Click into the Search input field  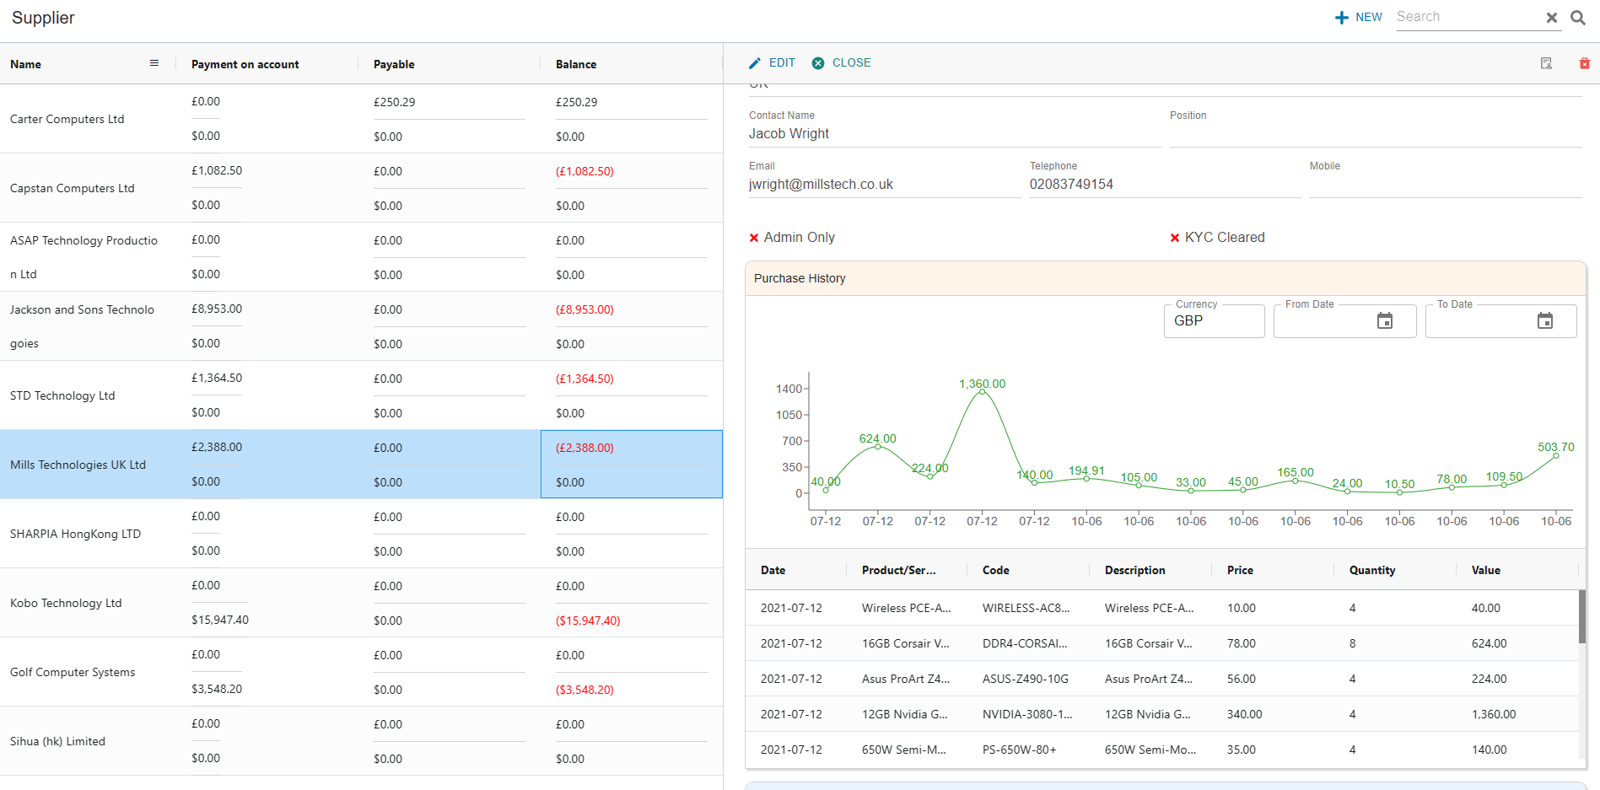click(x=1466, y=17)
